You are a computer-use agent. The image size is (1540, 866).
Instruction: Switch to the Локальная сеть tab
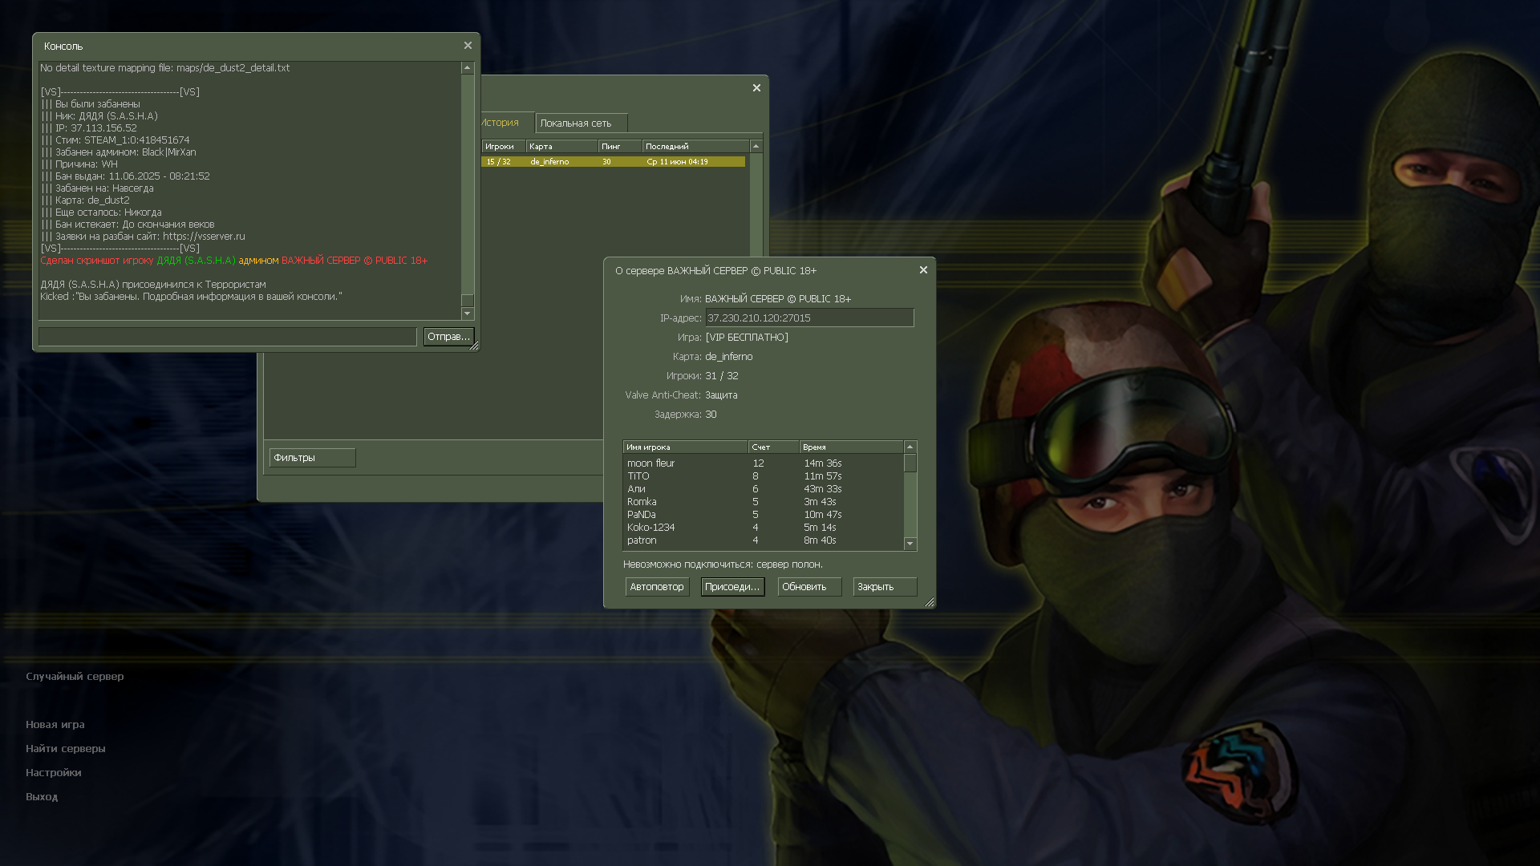pyautogui.click(x=581, y=123)
